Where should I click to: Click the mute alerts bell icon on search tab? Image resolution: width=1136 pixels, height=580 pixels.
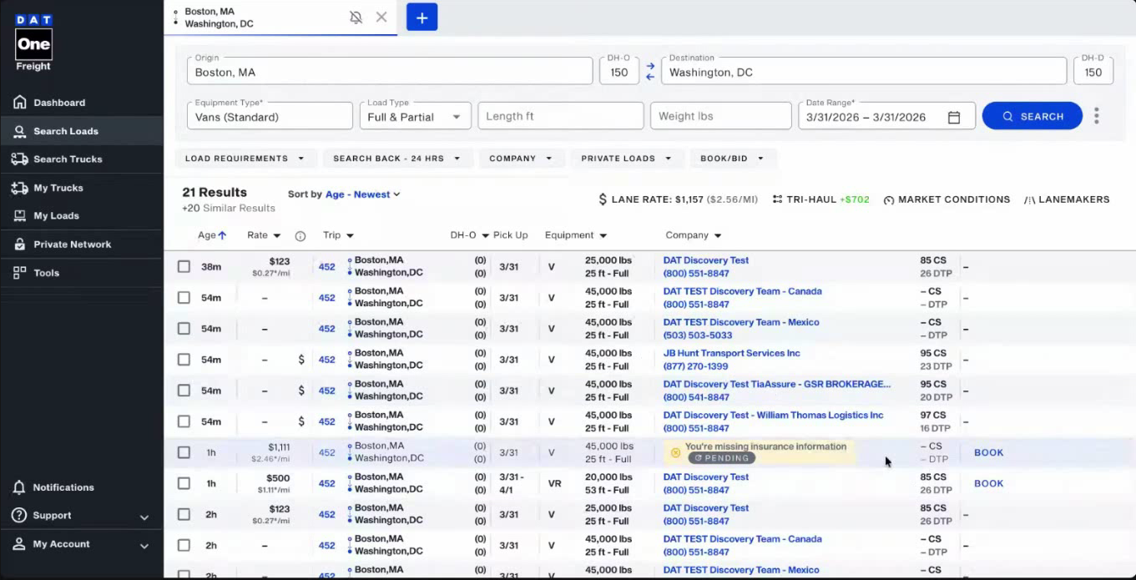pos(356,18)
